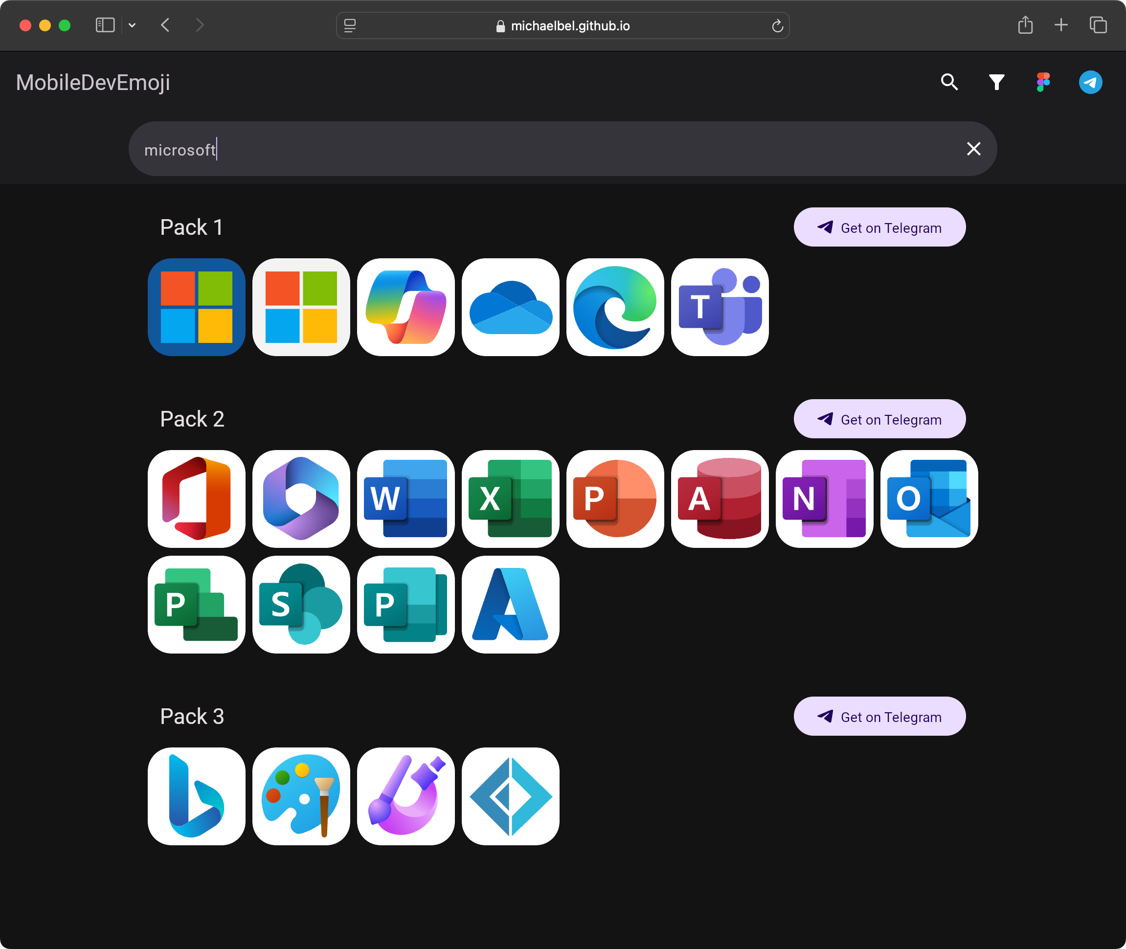Select the F# diamond emoji

click(511, 796)
